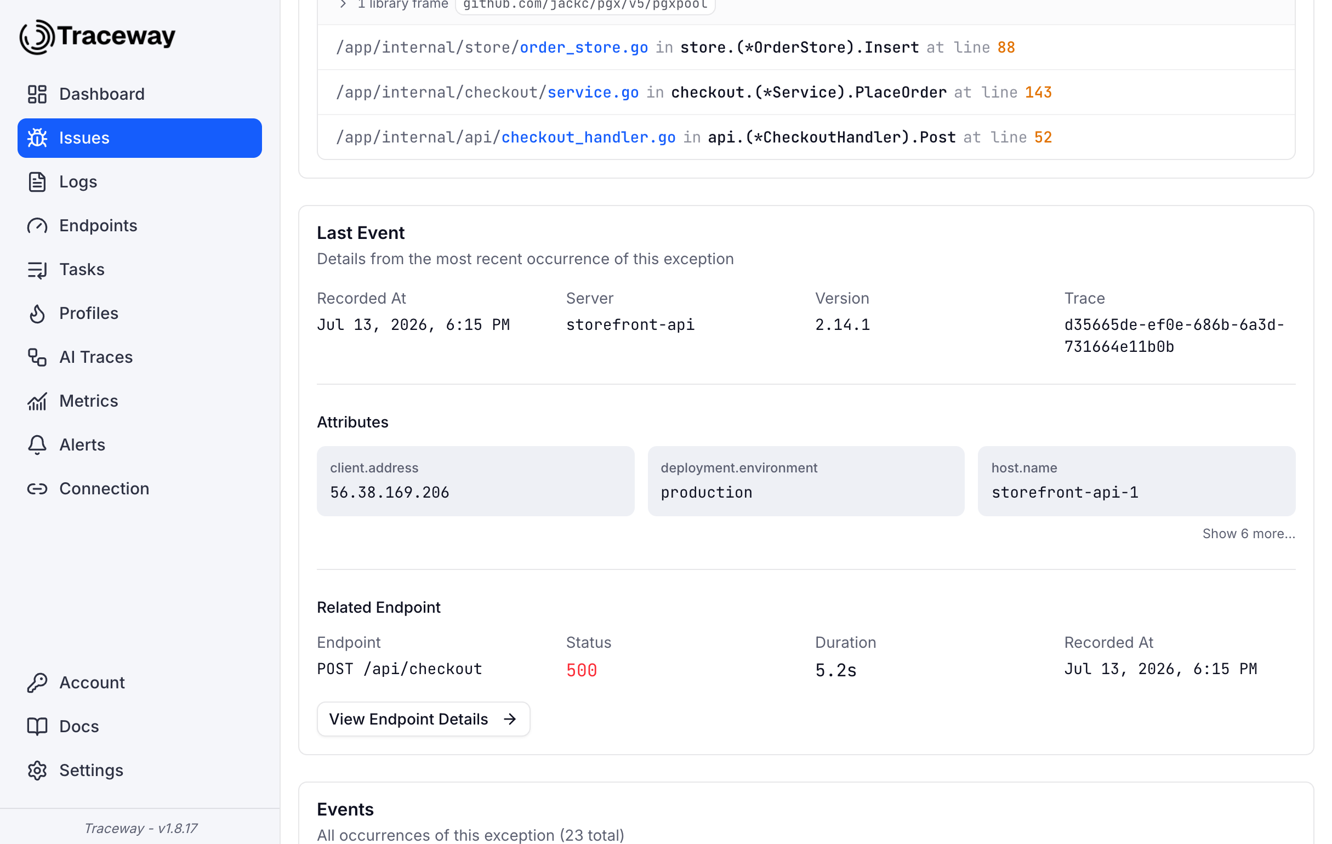Navigate to Endpoints

pos(139,226)
